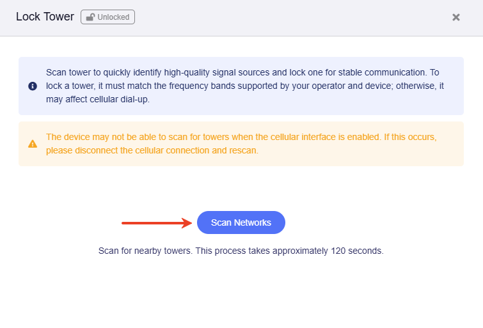Click 'please disconnect the cellular connection' text
Image resolution: width=483 pixels, height=328 pixels.
coord(128,150)
